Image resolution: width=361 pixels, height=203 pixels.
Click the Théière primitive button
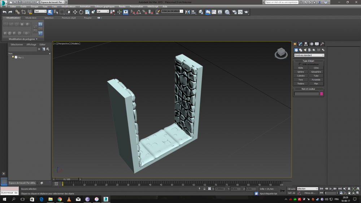click(301, 84)
